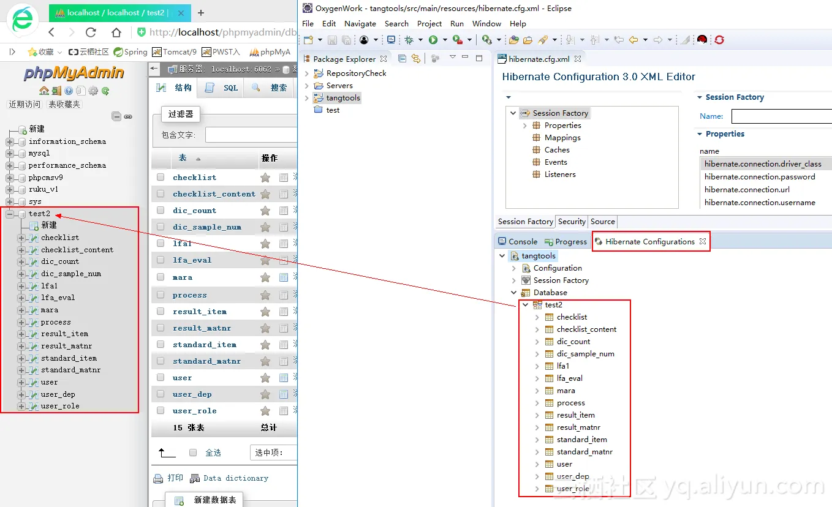Check the checklist table checkbox
The image size is (832, 507).
(161, 178)
